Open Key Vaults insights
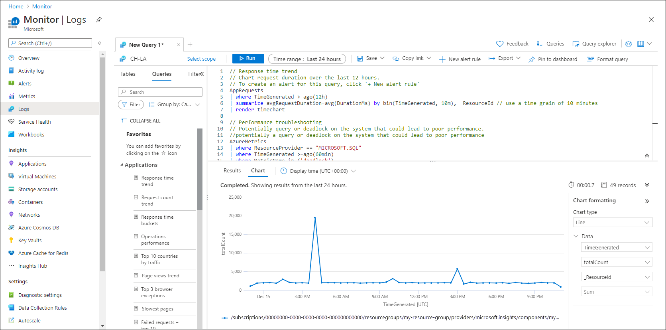The image size is (666, 330). click(x=30, y=240)
